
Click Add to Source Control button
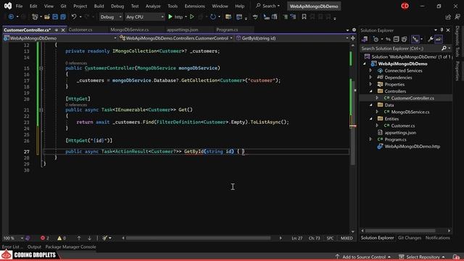click(363, 257)
